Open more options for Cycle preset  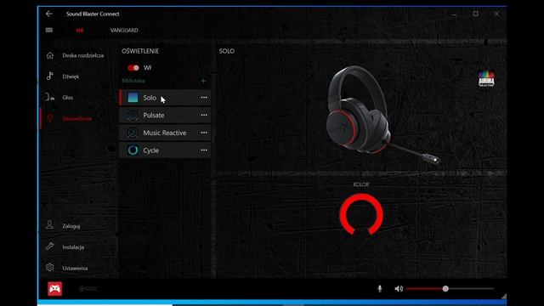coord(204,150)
